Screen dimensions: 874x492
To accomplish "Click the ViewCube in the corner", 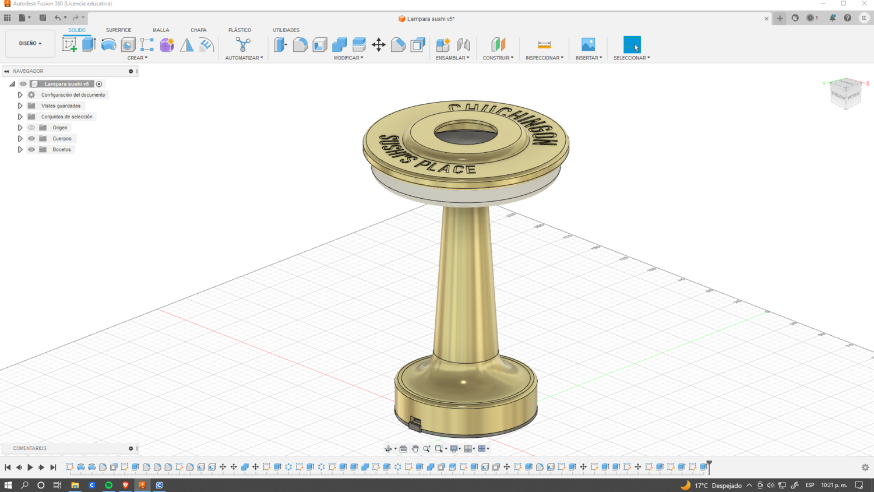I will point(845,92).
